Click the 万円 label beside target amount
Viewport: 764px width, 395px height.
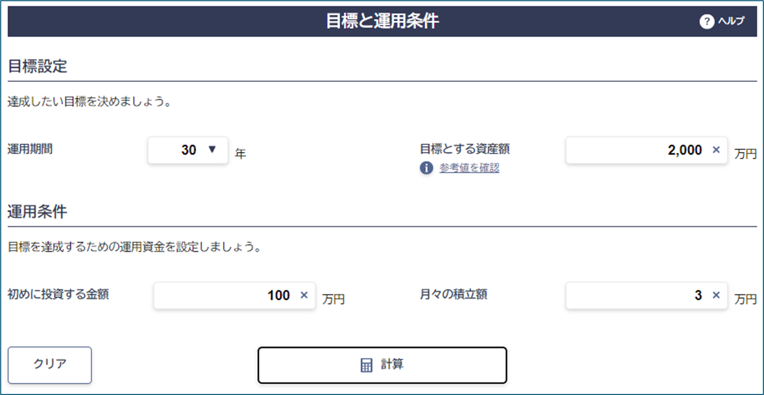click(x=745, y=153)
